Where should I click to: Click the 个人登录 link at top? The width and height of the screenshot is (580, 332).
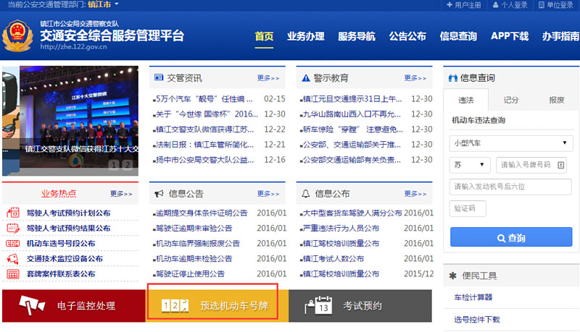pos(514,5)
